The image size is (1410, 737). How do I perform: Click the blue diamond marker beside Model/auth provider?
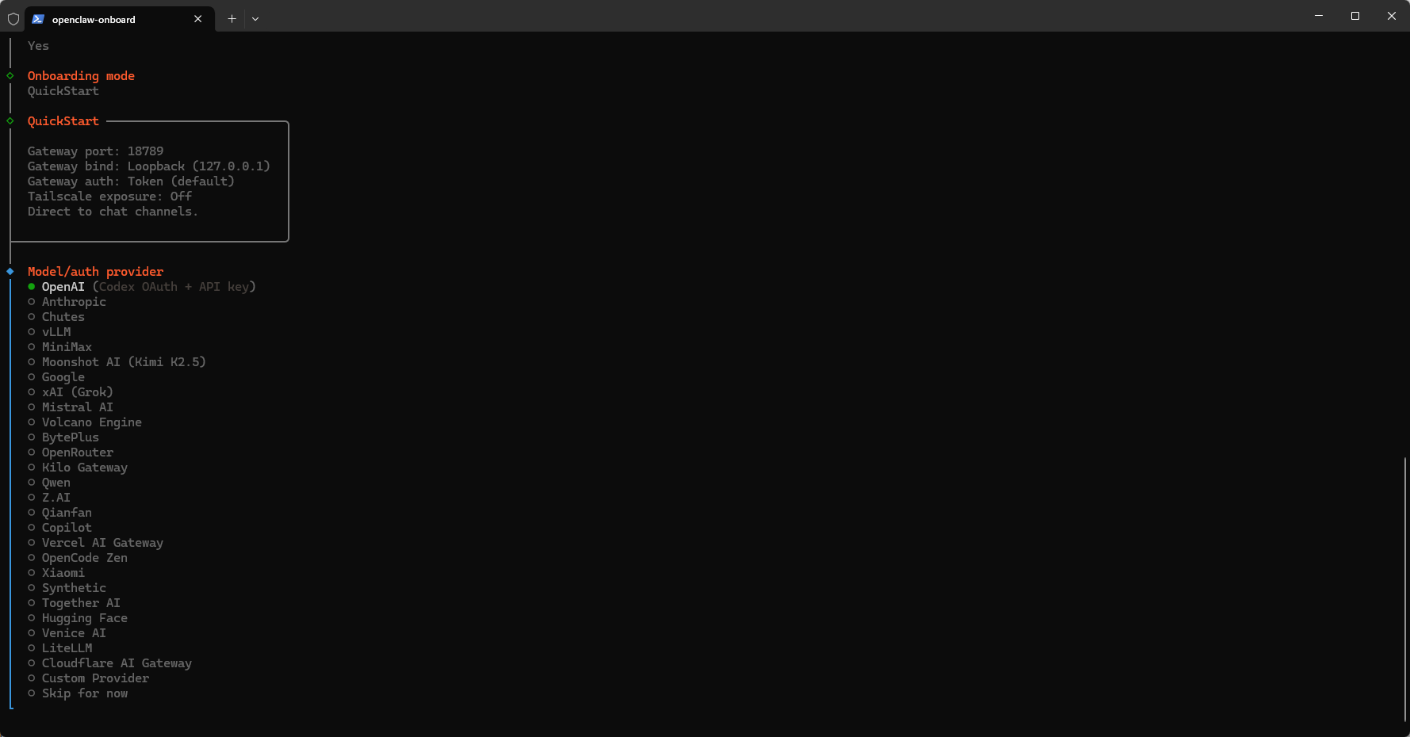(x=10, y=272)
